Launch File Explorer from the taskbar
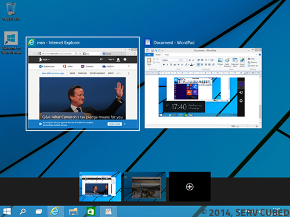The height and width of the screenshot is (217, 290). [73, 212]
